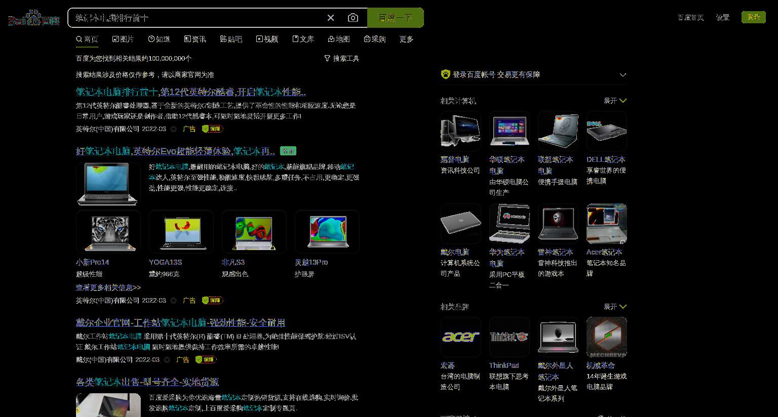The height and width of the screenshot is (417, 778).
Task: Open 搜索工具 filter
Action: pos(342,59)
